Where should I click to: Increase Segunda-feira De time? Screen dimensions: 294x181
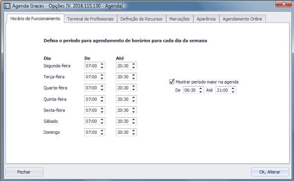tap(102, 64)
